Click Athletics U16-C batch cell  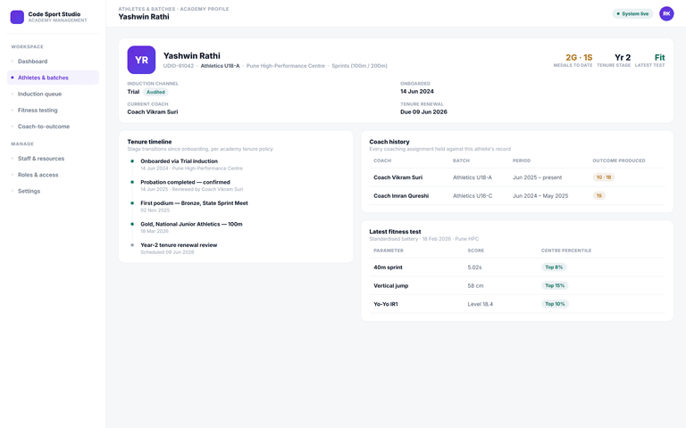[x=473, y=196]
